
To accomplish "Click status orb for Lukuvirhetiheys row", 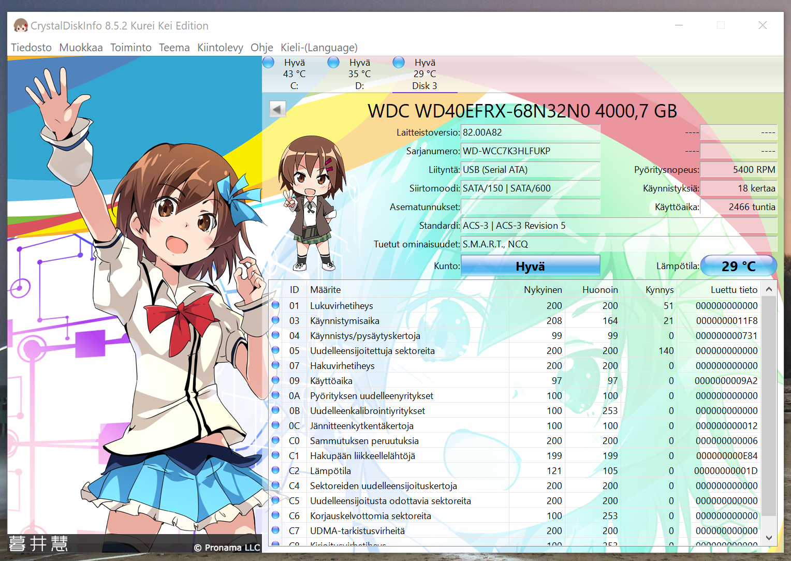I will click(275, 305).
